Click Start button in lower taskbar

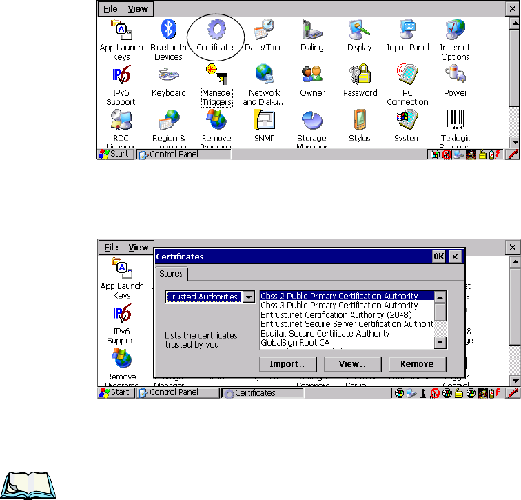coord(115,392)
